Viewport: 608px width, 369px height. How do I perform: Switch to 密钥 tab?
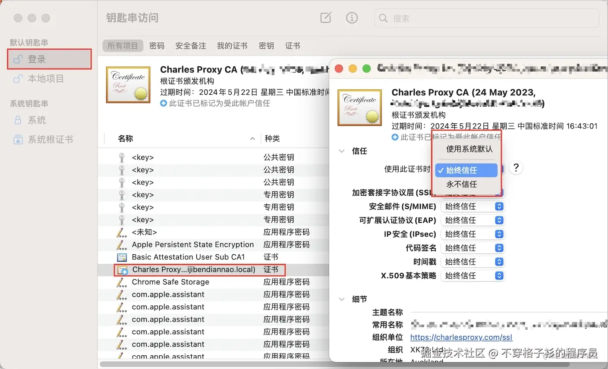pyautogui.click(x=266, y=46)
